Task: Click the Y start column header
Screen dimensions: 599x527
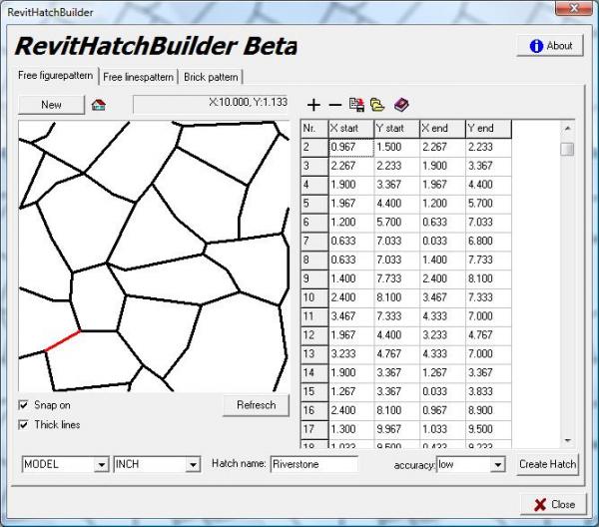Action: point(396,129)
